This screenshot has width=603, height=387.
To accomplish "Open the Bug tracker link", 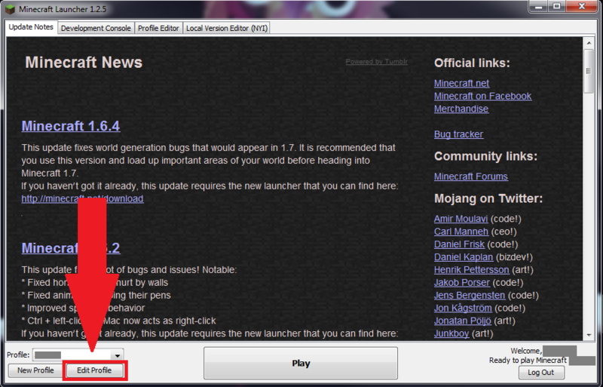I will tap(458, 134).
